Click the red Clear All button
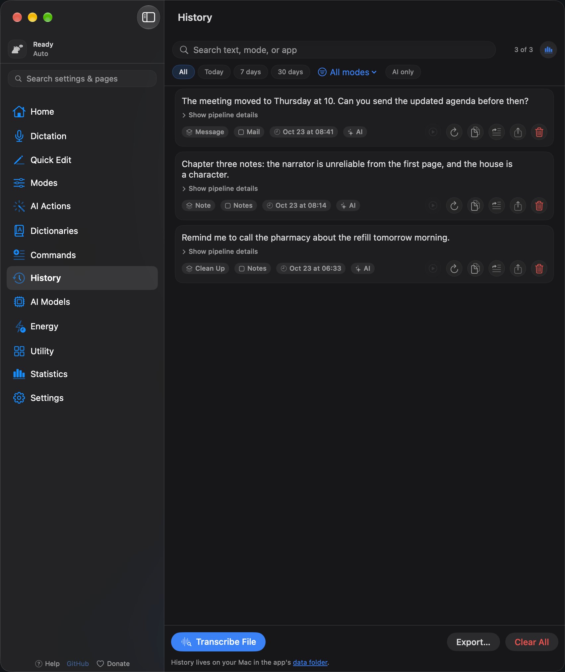The width and height of the screenshot is (565, 672). (532, 642)
